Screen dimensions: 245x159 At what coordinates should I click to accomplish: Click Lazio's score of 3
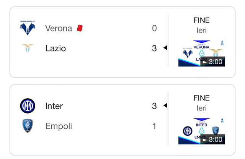[154, 48]
